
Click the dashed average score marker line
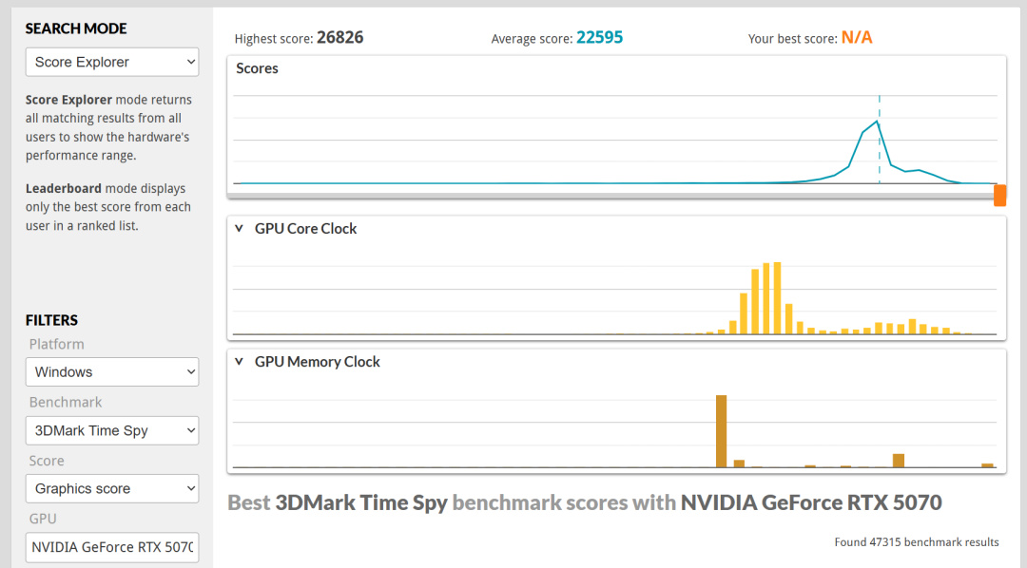880,140
